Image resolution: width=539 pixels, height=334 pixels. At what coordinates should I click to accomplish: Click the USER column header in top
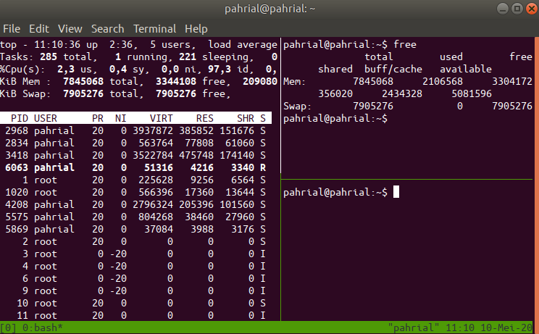[x=46, y=118]
